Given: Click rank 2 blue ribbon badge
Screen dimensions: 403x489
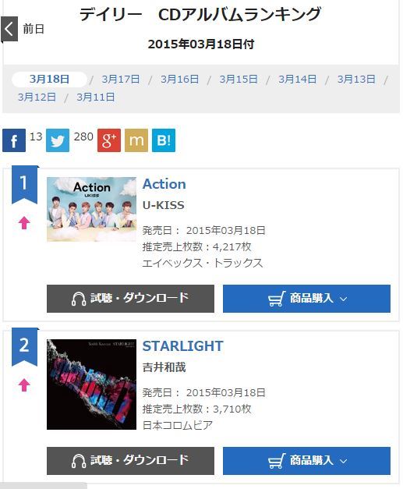Looking at the screenshot, I should pyautogui.click(x=24, y=347).
